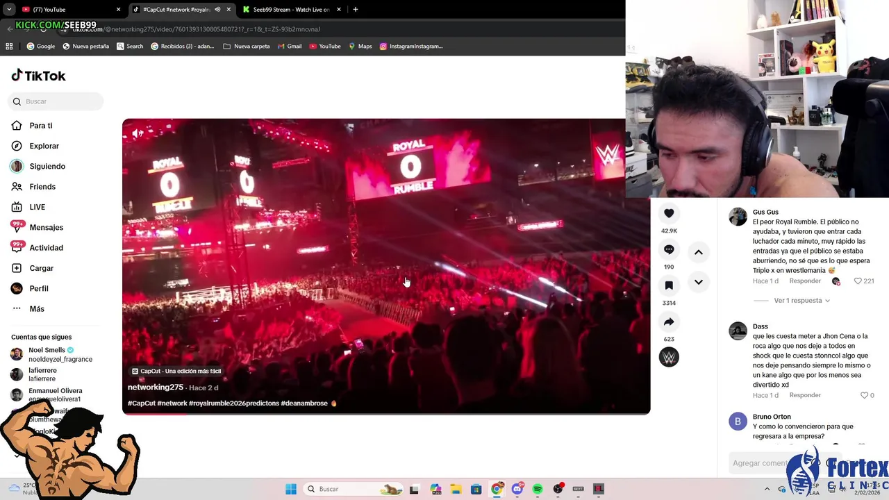Viewport: 889px width, 500px height.
Task: Switch to Seeb99 Stream Kick tab
Action: point(292,10)
